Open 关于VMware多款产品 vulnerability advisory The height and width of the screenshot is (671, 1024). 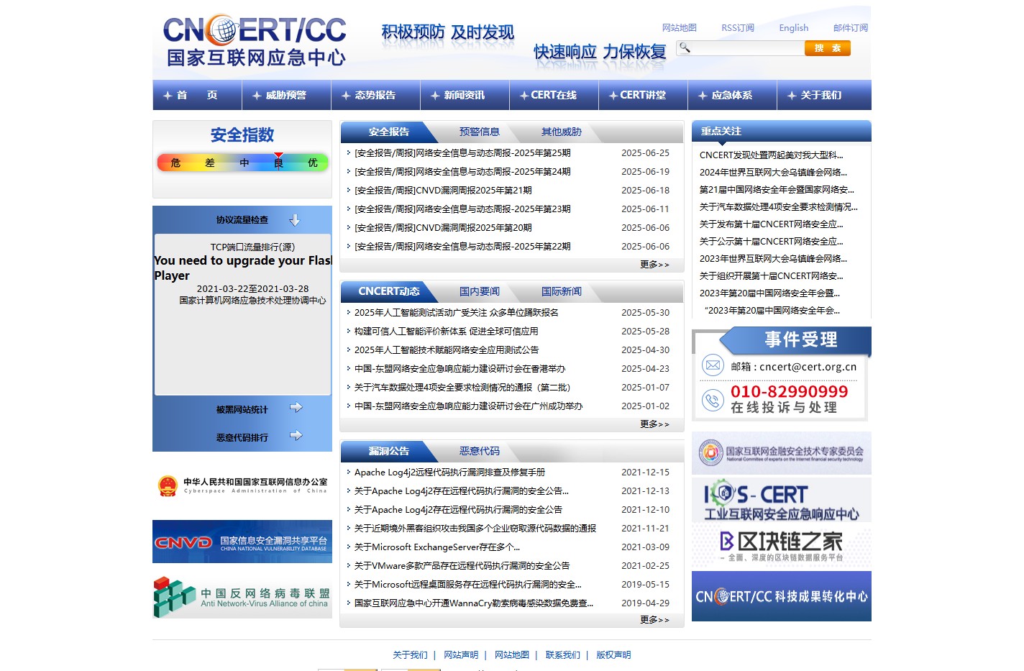[x=462, y=566]
